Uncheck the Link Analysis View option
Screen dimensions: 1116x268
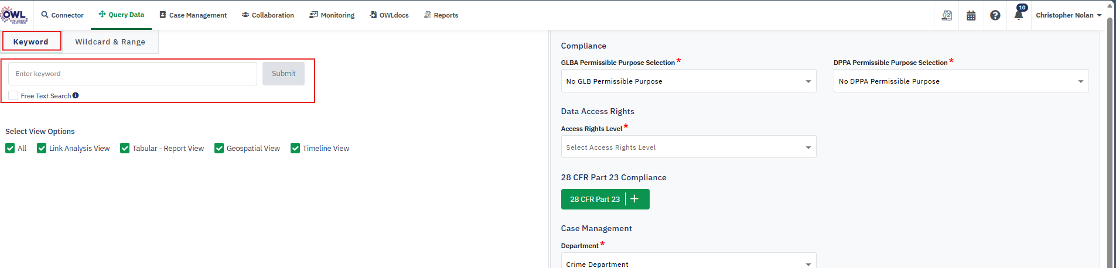[42, 149]
